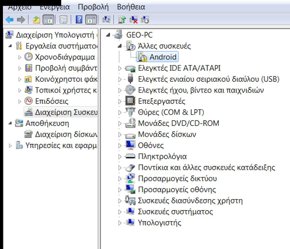The image size is (290, 249).
Task: Collapse the Άλλες συσκευές category
Action: point(120,46)
